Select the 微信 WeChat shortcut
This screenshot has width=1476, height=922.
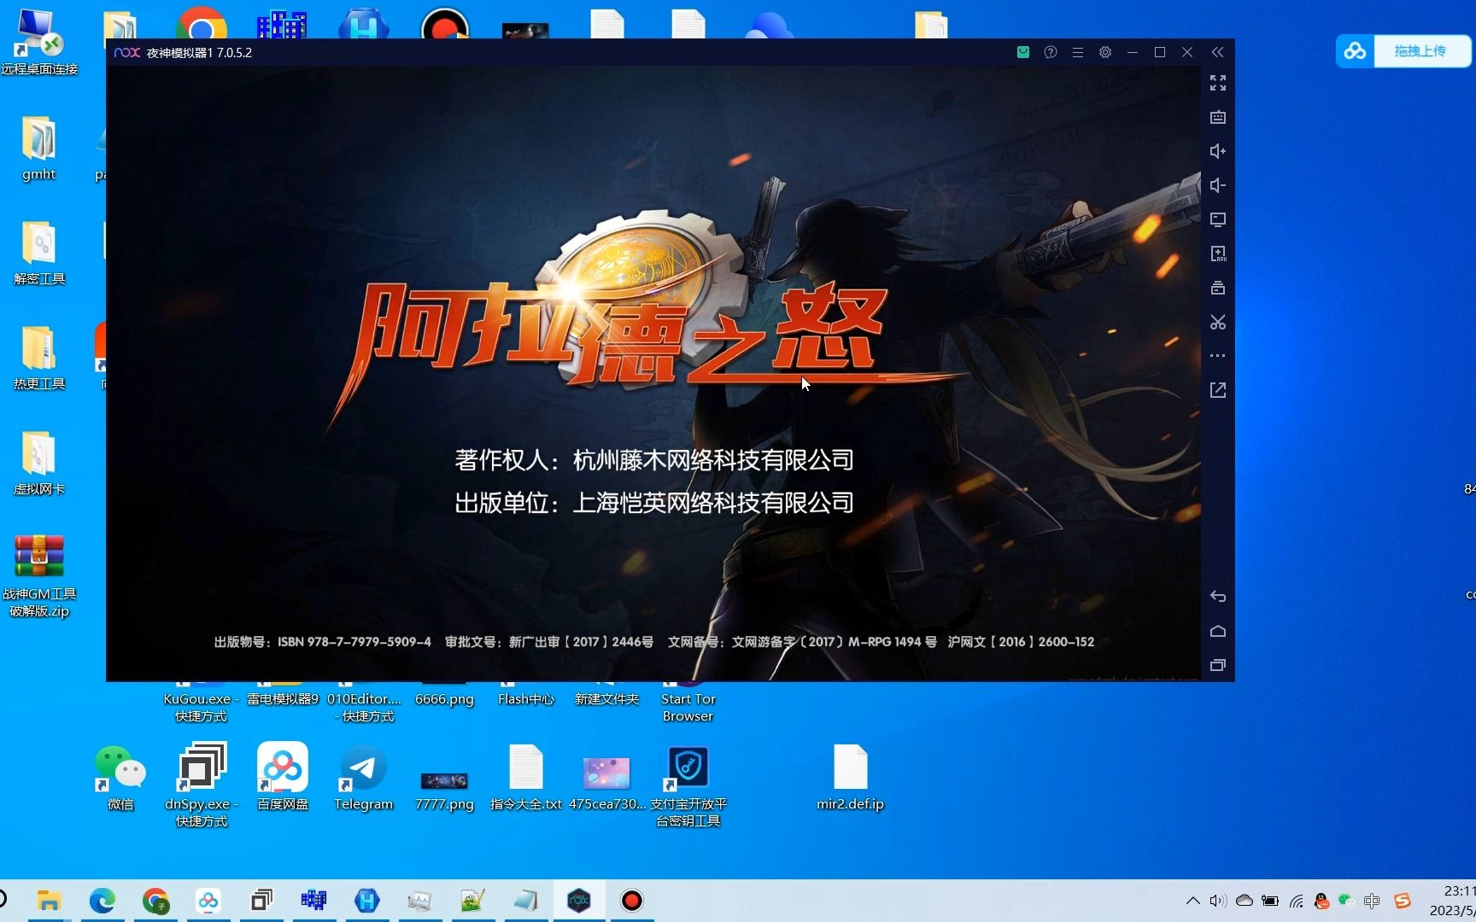pos(120,777)
